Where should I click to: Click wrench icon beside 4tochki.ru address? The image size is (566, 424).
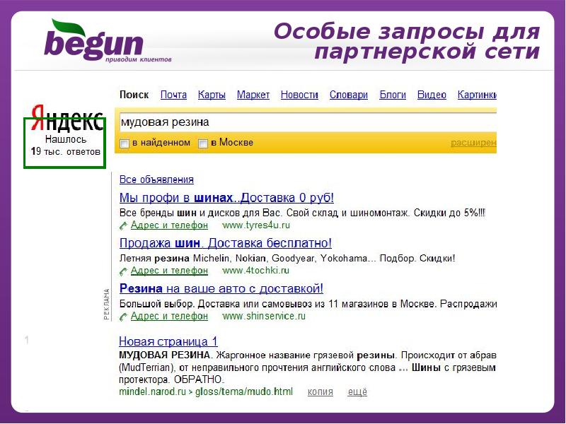point(123,271)
